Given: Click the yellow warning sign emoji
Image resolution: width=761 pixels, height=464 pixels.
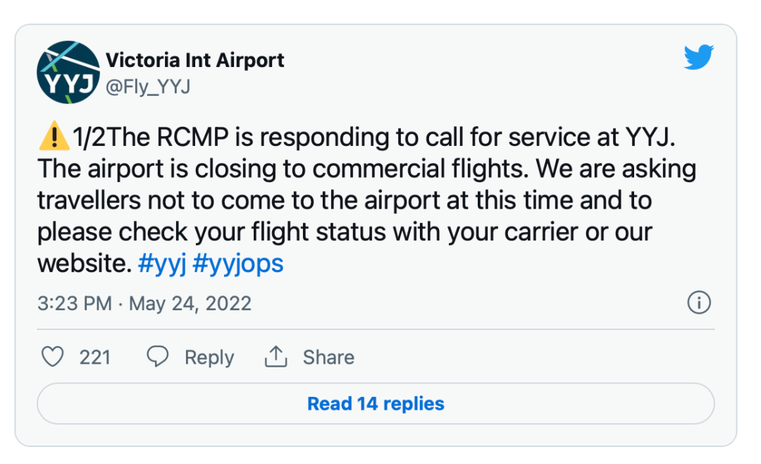Looking at the screenshot, I should [54, 138].
